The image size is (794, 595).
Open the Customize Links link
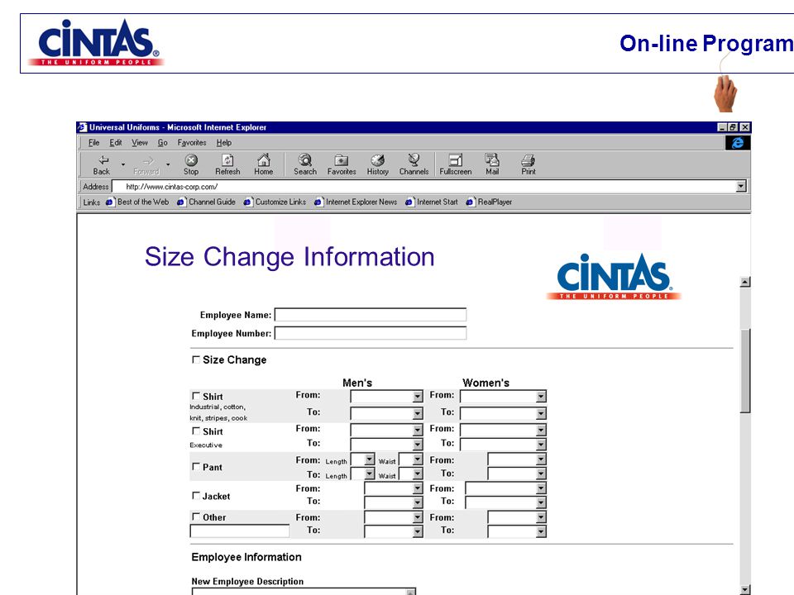(280, 202)
